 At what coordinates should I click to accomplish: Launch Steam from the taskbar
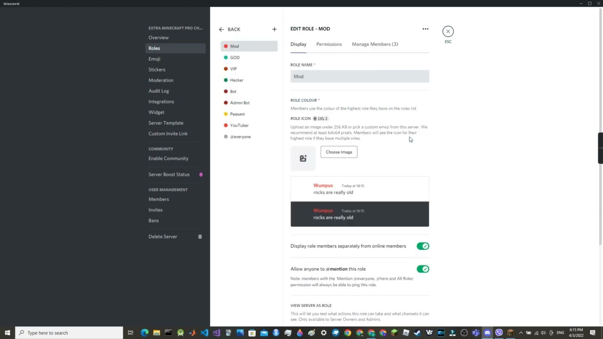point(417,333)
